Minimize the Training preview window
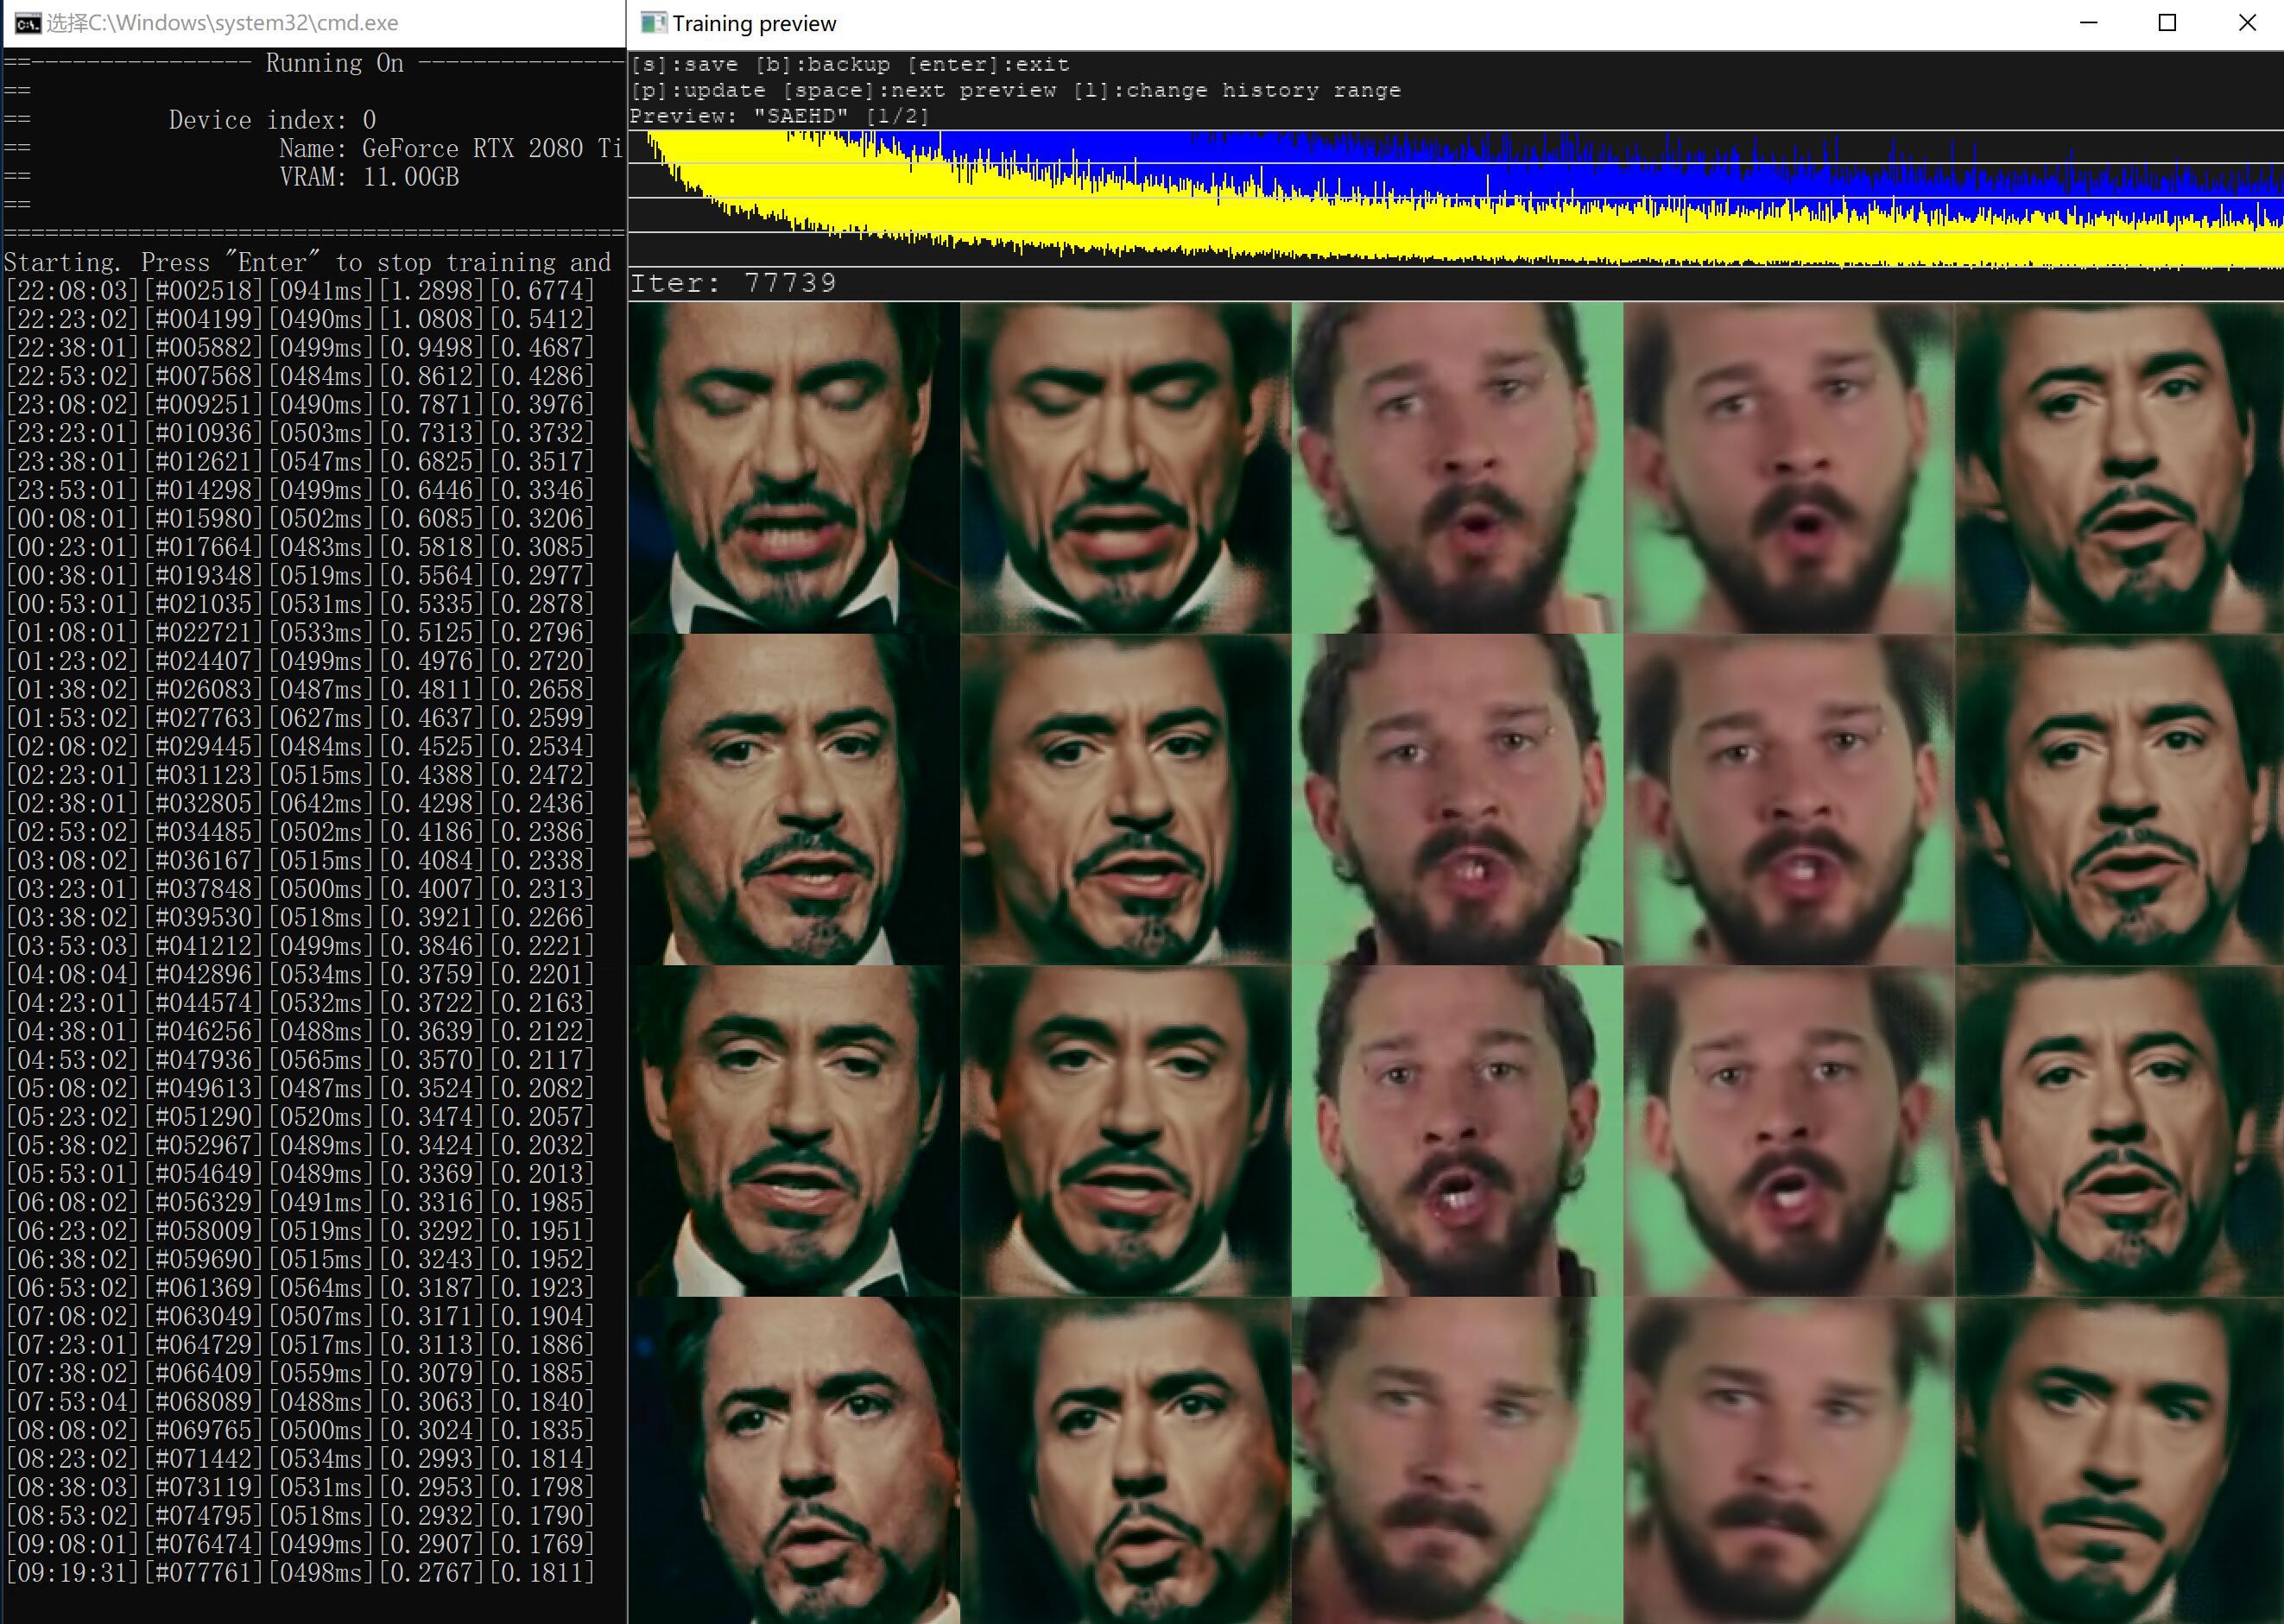2284x1624 pixels. point(2088,23)
